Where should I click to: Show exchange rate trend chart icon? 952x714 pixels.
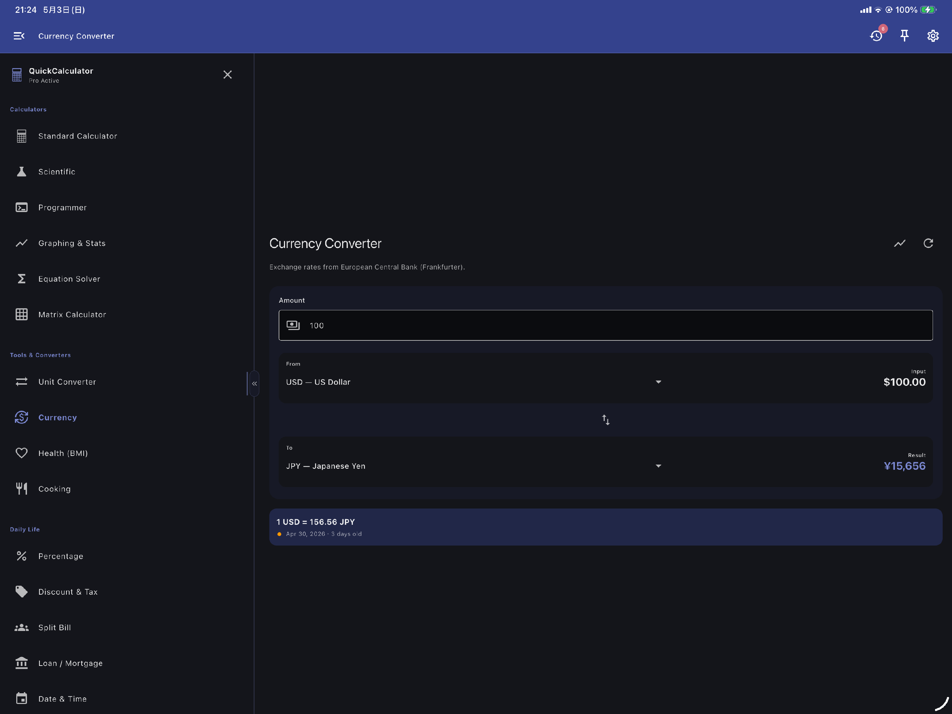[899, 244]
